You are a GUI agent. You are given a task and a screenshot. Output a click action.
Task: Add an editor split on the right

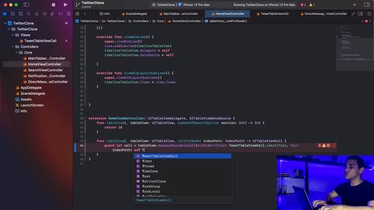coord(369,14)
